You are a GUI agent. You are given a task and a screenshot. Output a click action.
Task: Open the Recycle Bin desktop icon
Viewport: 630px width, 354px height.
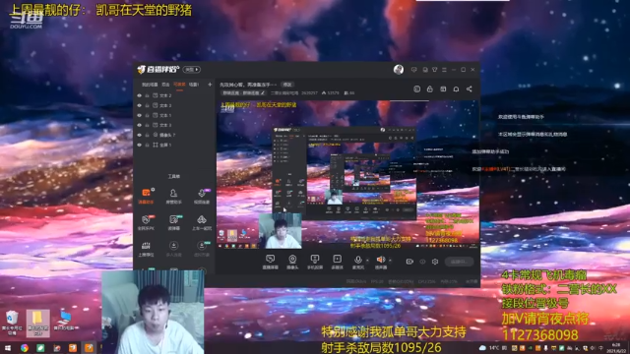[12, 323]
